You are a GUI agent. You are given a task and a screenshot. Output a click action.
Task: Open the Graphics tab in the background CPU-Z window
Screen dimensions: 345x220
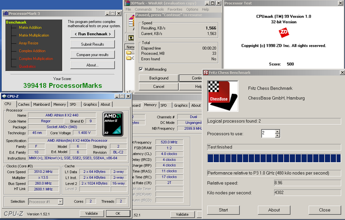181,105
